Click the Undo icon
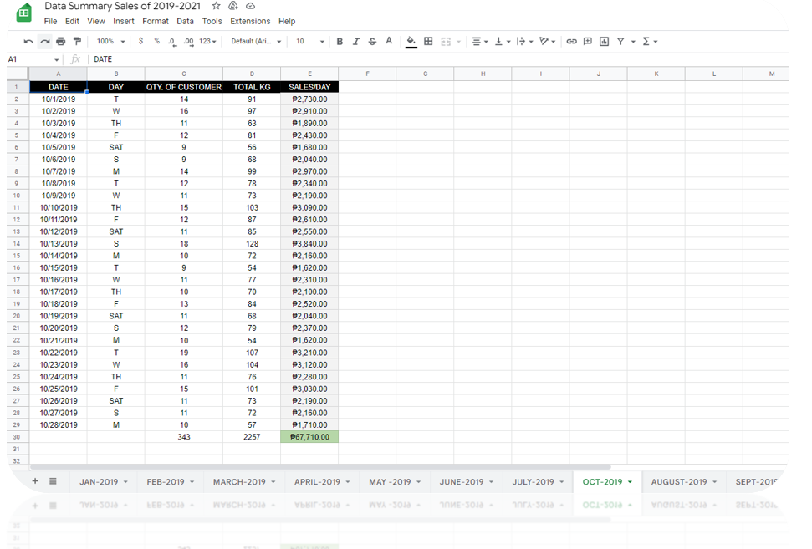Viewport: 812px width, 549px height. coord(28,42)
